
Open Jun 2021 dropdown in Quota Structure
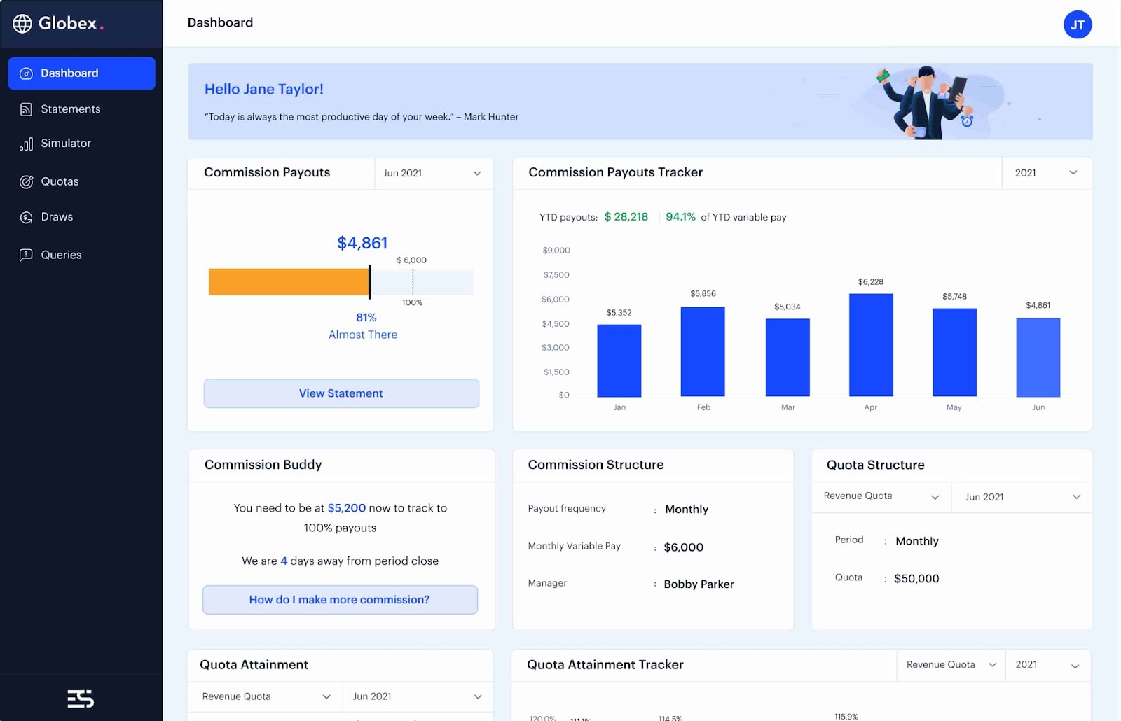1022,497
